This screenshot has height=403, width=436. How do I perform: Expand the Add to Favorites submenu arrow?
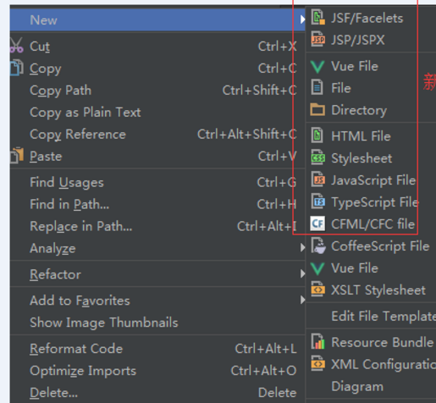coord(302,300)
